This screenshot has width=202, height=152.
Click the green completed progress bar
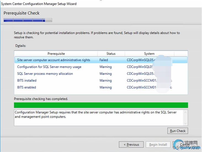(101, 105)
